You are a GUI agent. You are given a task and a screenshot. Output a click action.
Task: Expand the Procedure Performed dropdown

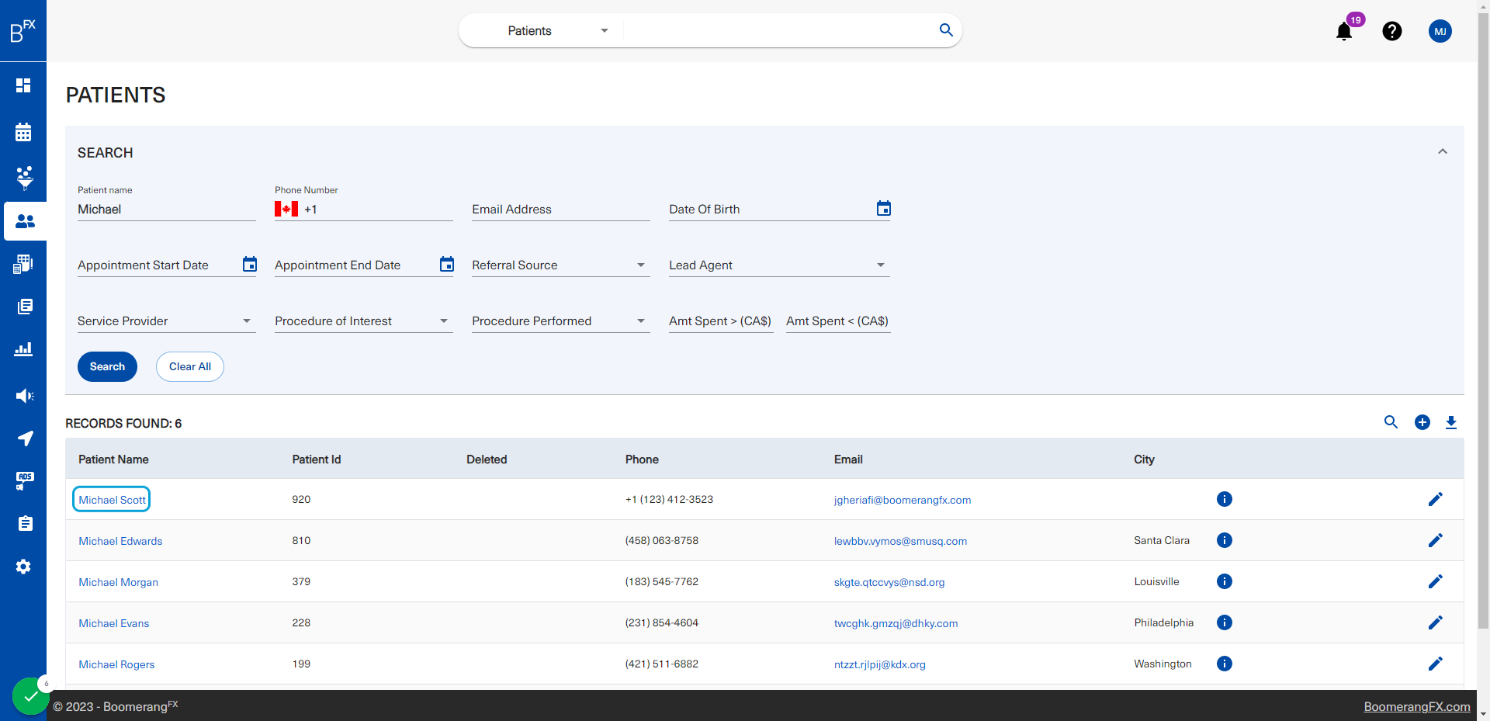[x=560, y=321]
